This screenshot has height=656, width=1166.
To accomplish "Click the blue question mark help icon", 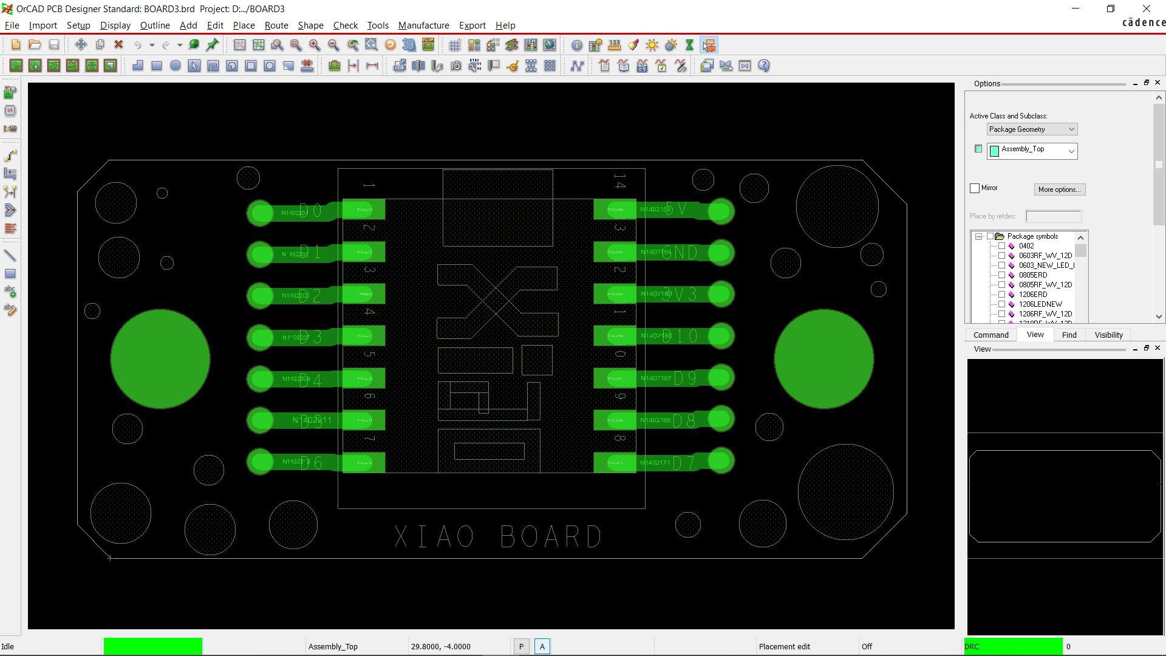I will point(764,66).
